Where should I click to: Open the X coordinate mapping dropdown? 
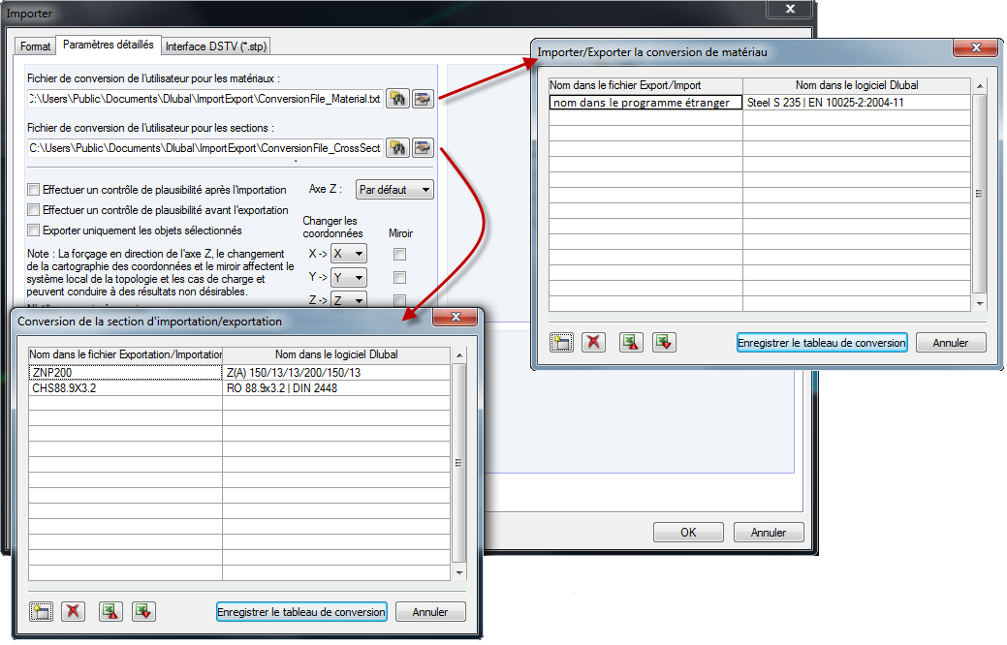coord(349,254)
